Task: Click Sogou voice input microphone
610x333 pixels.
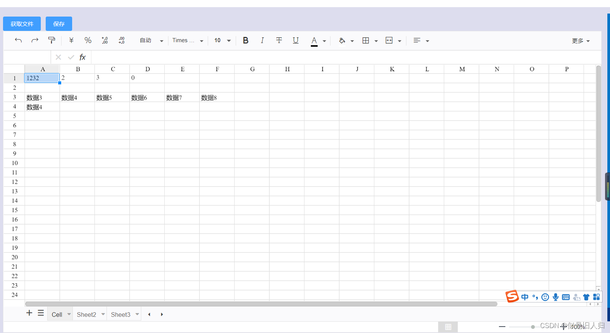Action: [556, 297]
